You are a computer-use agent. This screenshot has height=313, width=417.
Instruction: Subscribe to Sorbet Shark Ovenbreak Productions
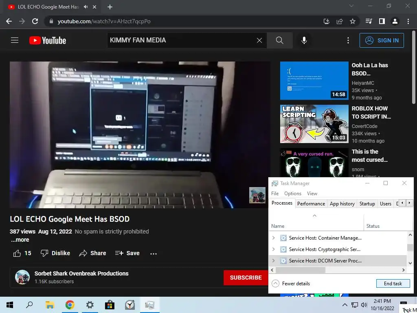[x=246, y=278]
